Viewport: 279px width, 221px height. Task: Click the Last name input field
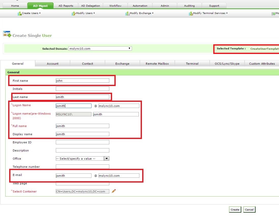(82, 97)
